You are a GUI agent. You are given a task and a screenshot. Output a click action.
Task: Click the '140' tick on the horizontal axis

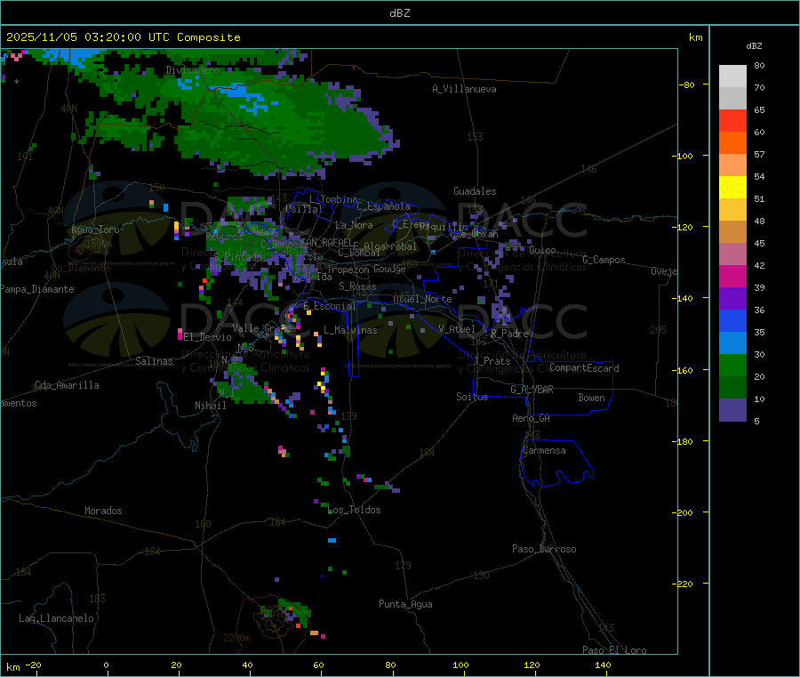click(x=603, y=665)
